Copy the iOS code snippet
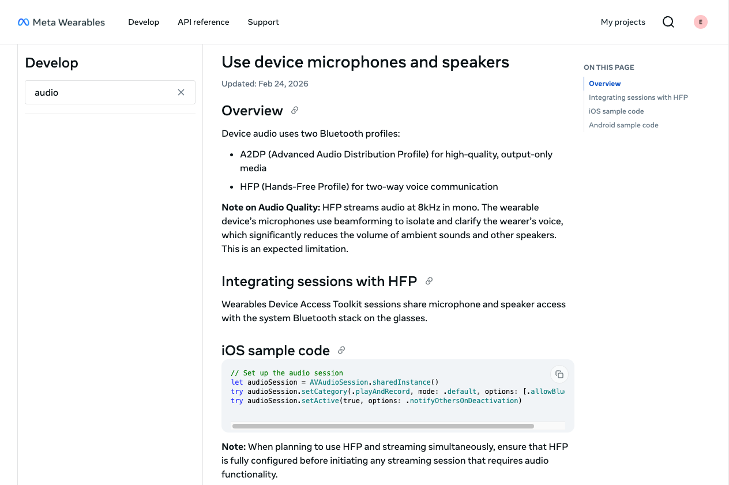The height and width of the screenshot is (485, 729). pyautogui.click(x=559, y=374)
